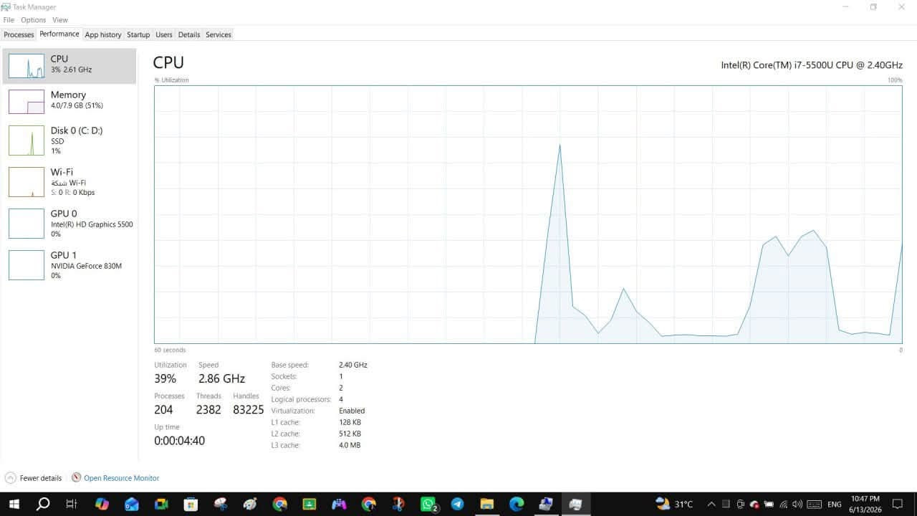The width and height of the screenshot is (917, 516).
Task: Click the Intel Core i7-5500U processor name
Action: click(x=812, y=65)
